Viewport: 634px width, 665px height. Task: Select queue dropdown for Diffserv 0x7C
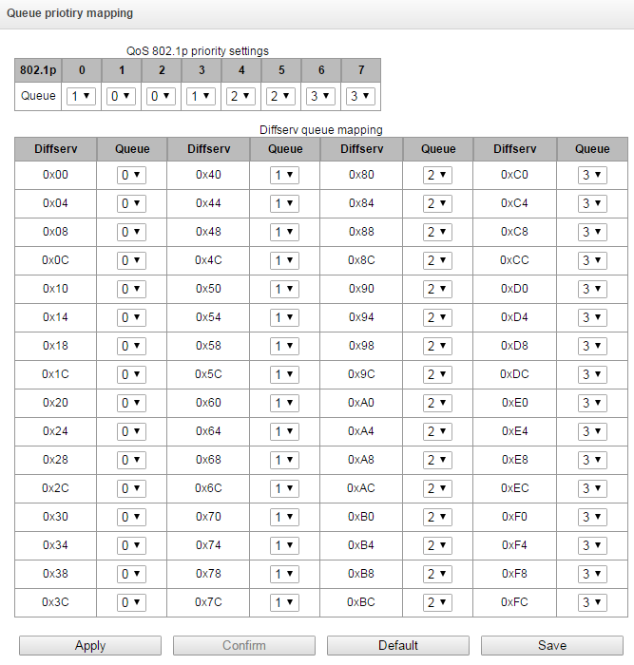[284, 603]
